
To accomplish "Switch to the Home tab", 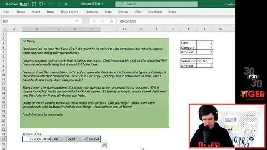I will 21,12.
